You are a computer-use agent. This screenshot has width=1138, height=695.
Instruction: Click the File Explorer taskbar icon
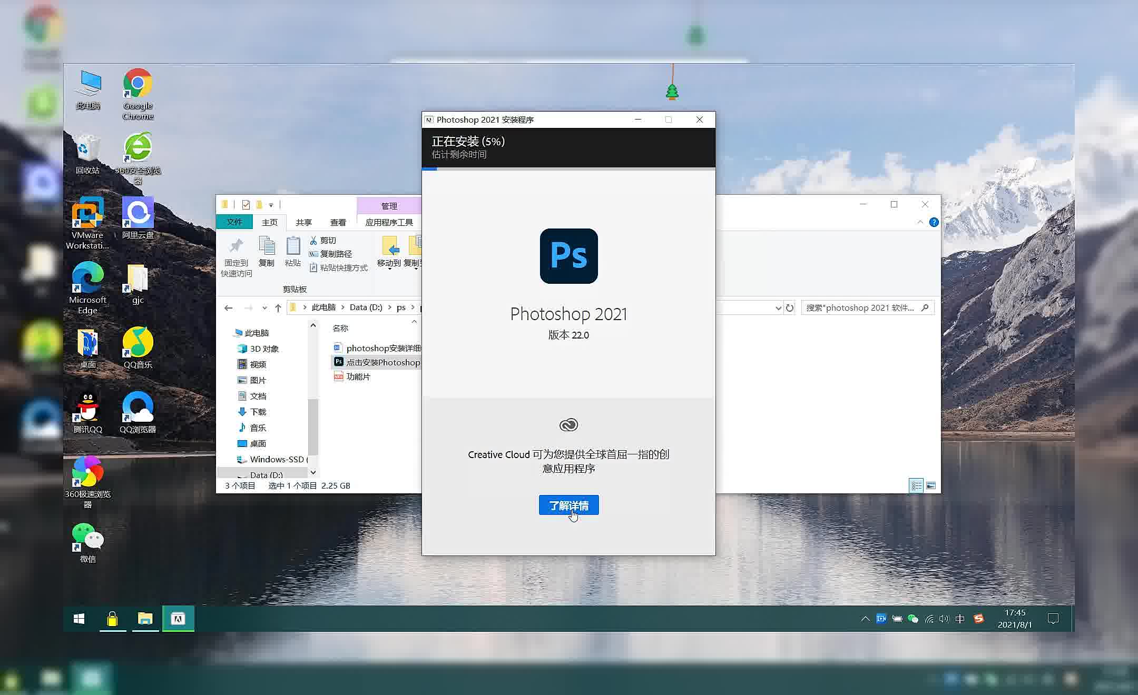point(145,619)
